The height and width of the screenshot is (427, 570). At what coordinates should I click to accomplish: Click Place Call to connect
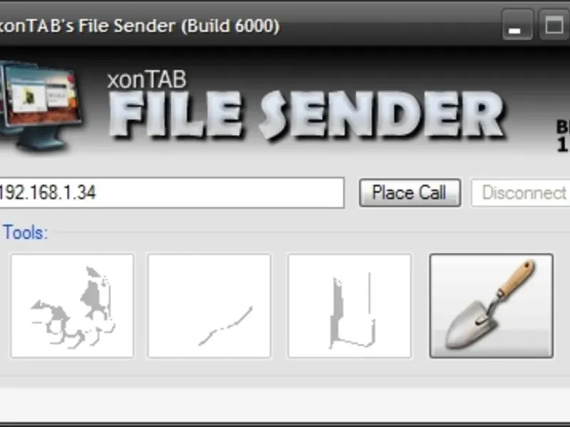(x=410, y=193)
